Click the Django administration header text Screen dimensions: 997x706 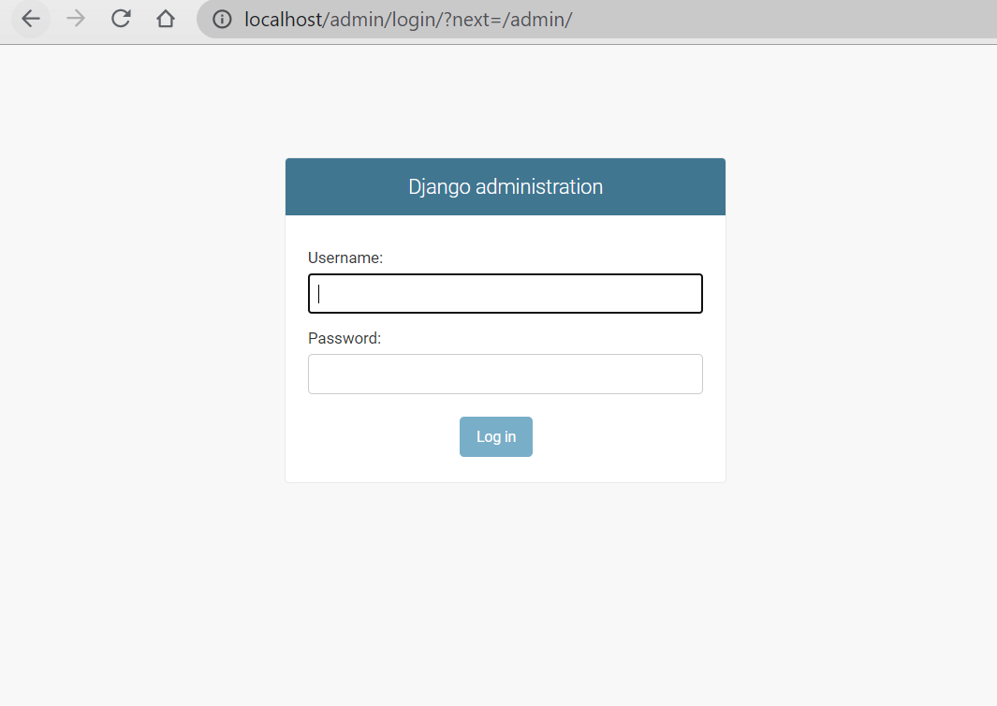[506, 187]
